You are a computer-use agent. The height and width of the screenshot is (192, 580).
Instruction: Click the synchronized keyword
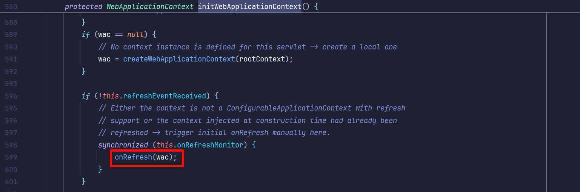pyautogui.click(x=123, y=145)
